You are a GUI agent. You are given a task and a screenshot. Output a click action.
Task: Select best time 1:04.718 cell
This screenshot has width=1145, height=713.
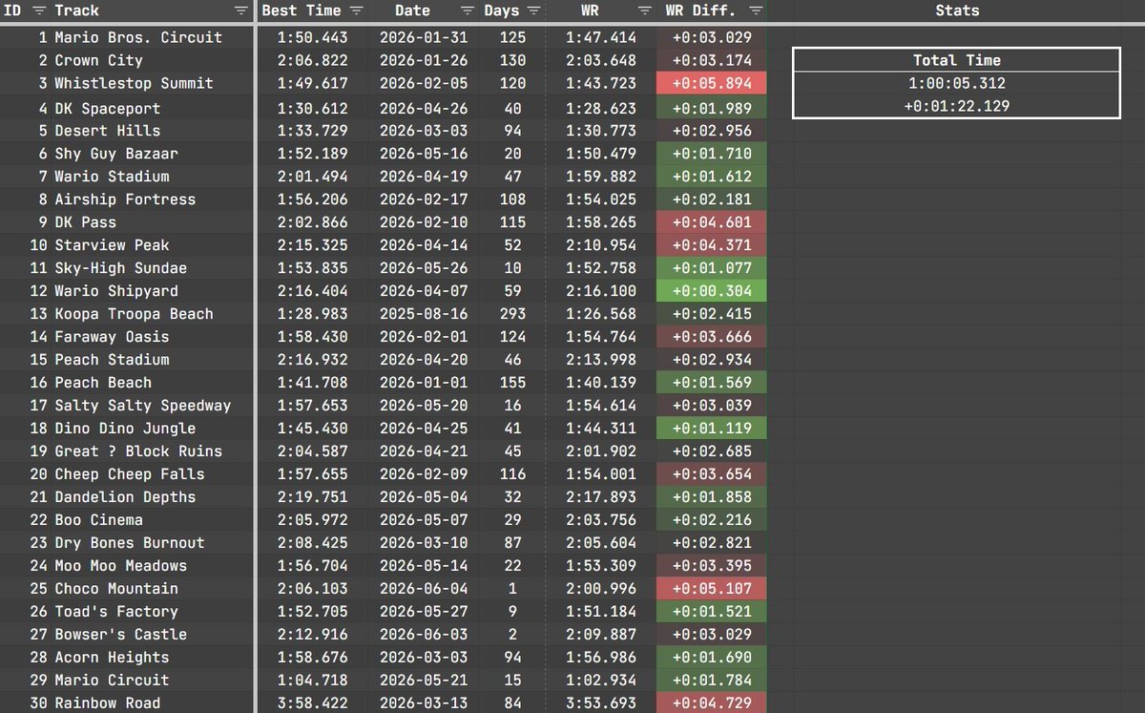[x=313, y=681]
